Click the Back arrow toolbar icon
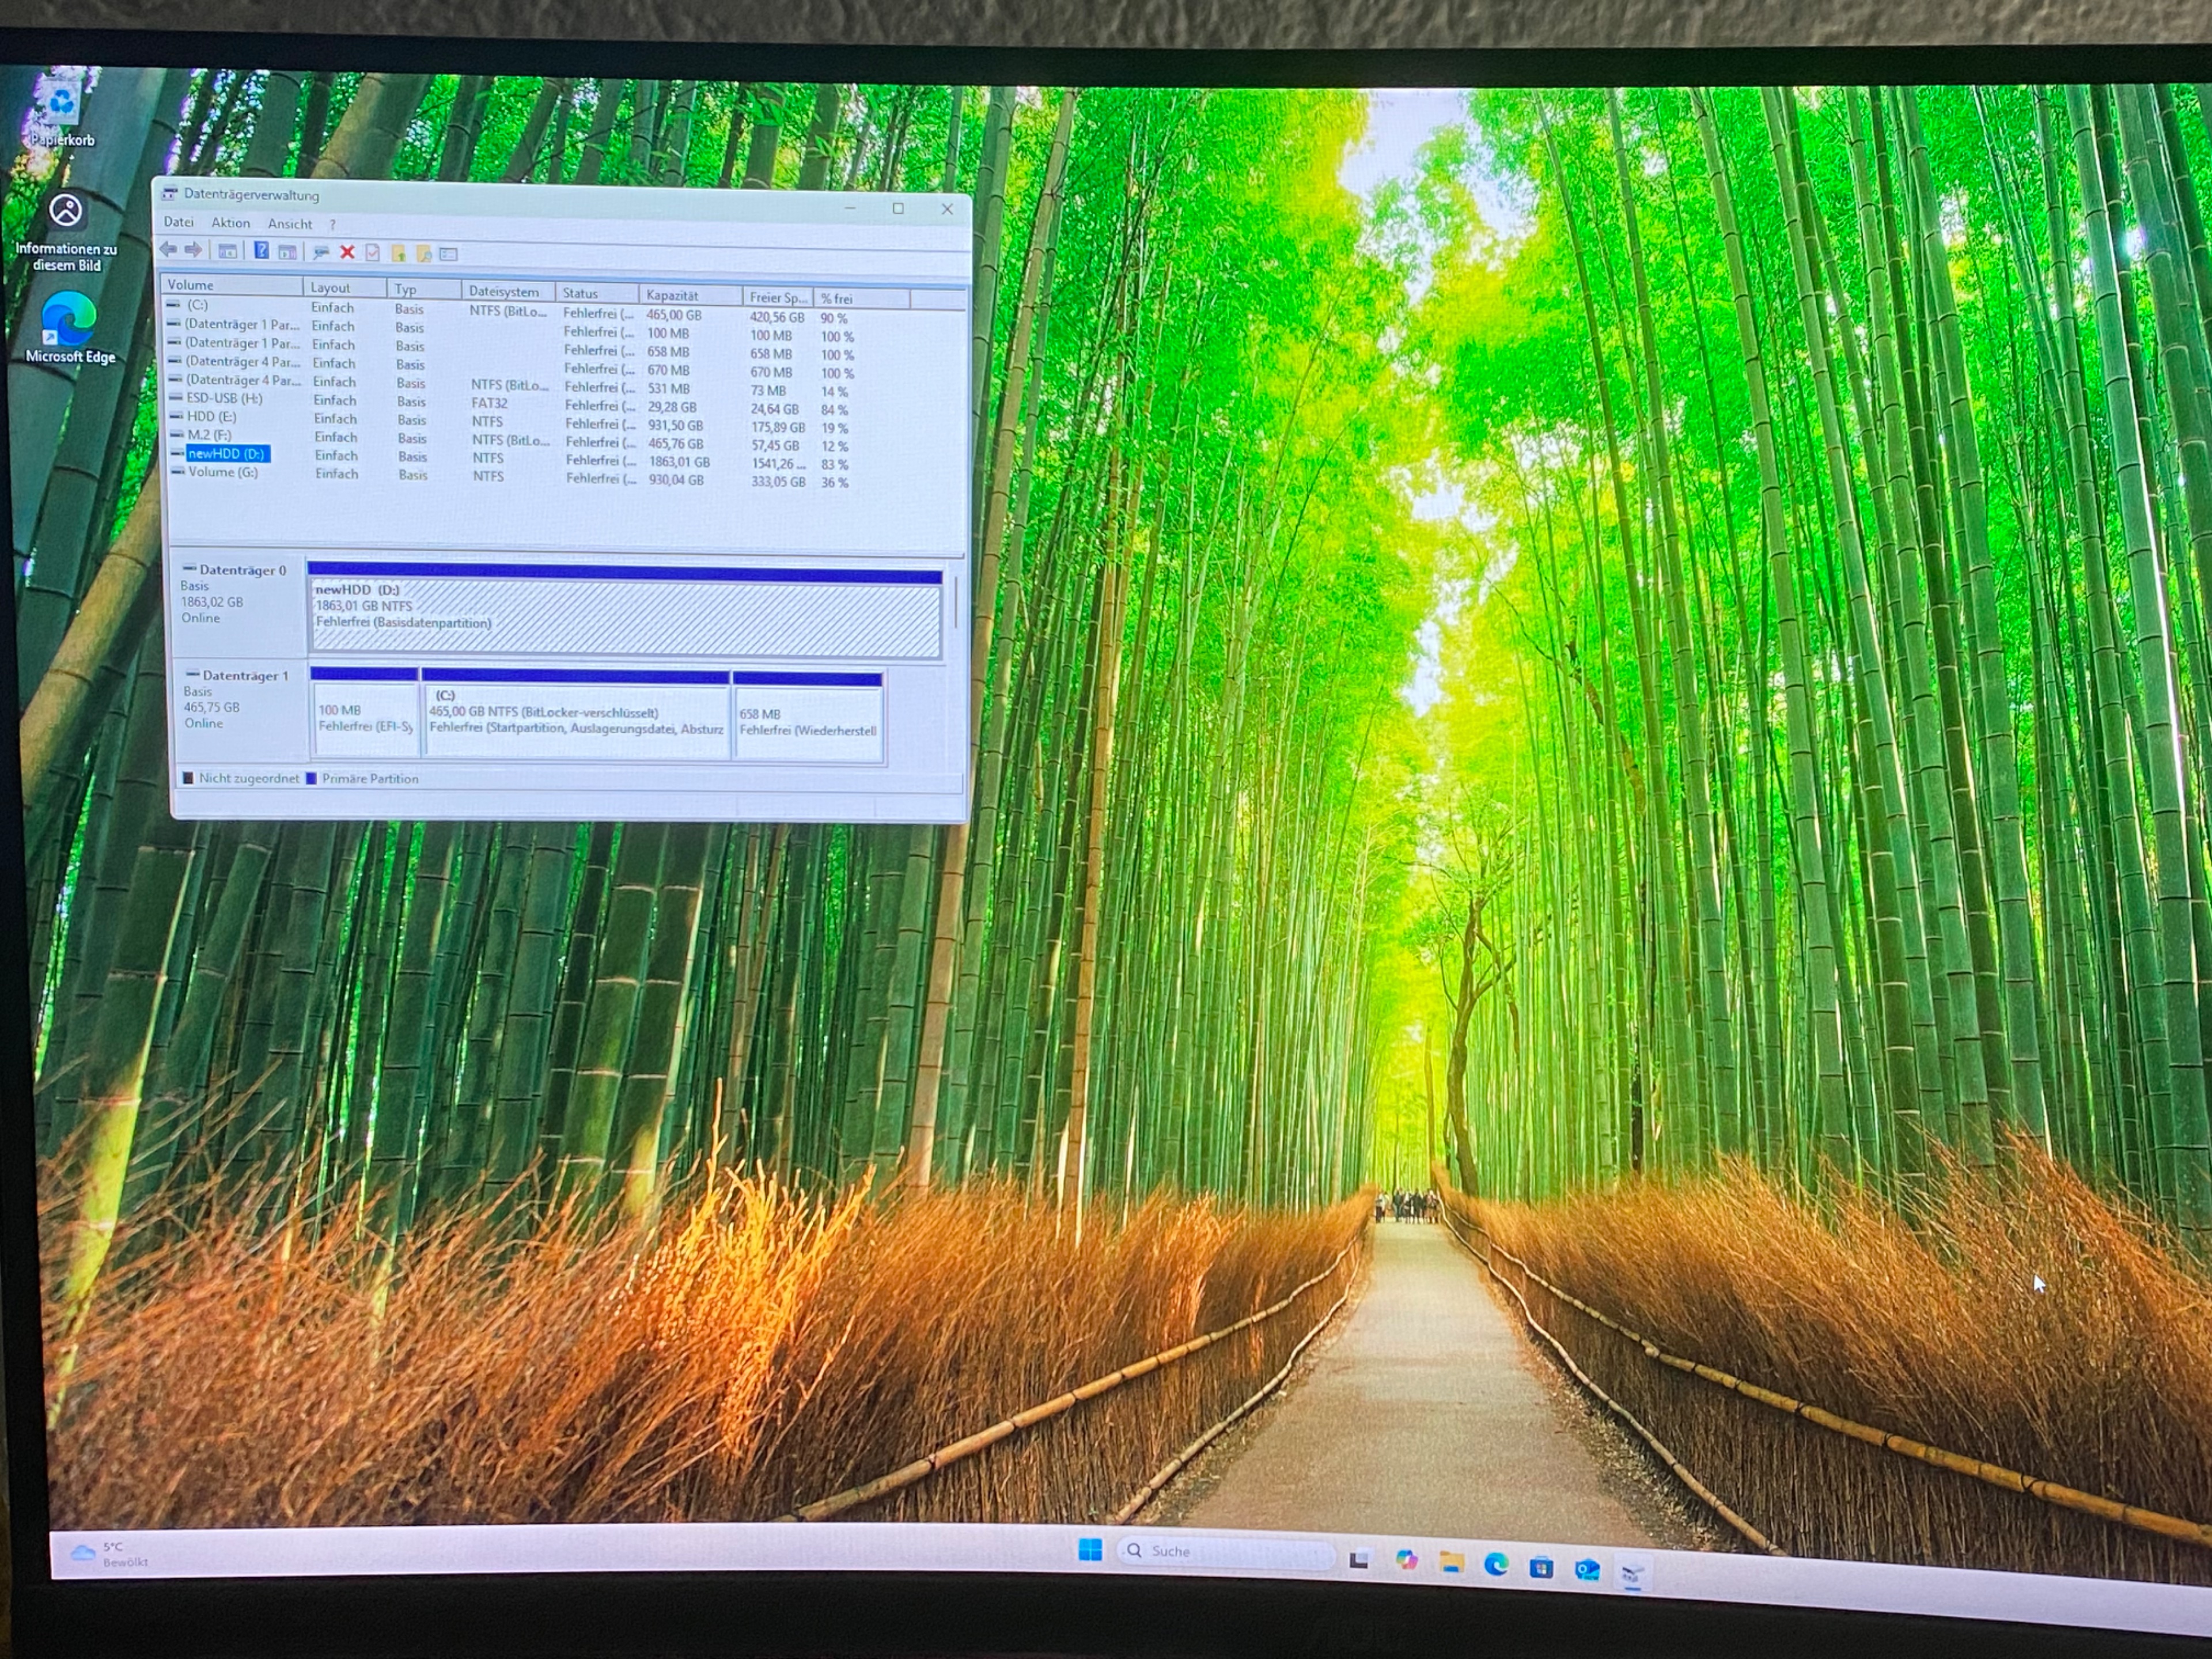This screenshot has height=1659, width=2212. [168, 249]
